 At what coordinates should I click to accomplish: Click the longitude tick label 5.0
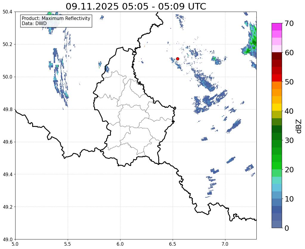point(15,244)
